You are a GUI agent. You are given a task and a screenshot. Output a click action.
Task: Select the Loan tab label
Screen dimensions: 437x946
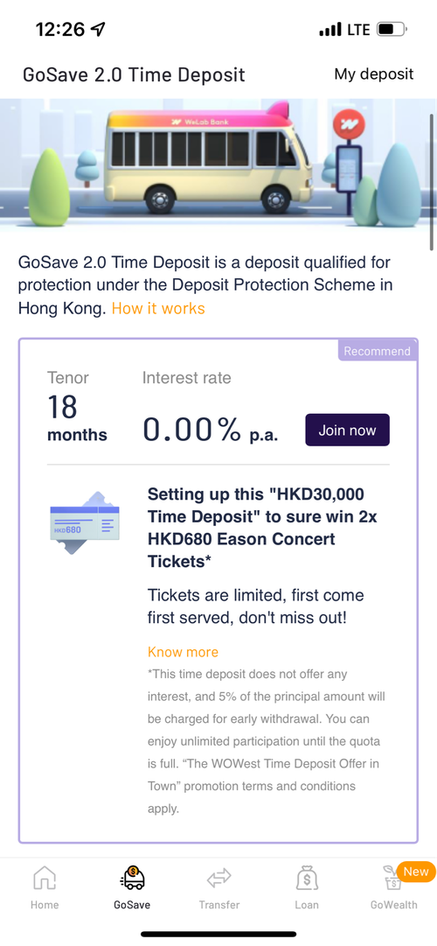(x=307, y=904)
